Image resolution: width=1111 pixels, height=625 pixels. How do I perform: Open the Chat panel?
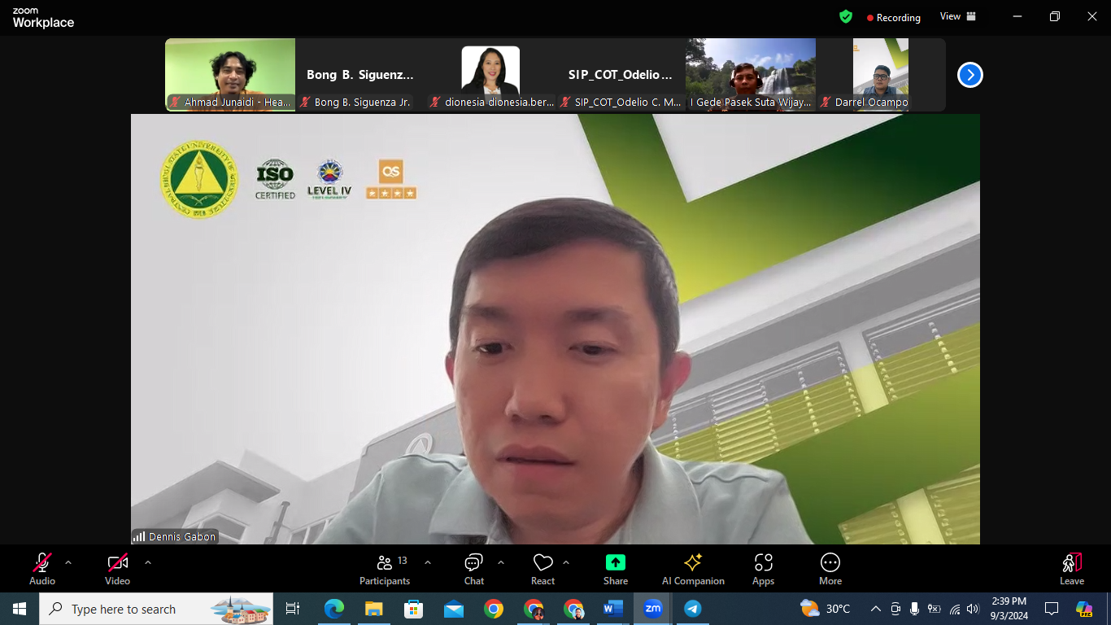(x=474, y=569)
